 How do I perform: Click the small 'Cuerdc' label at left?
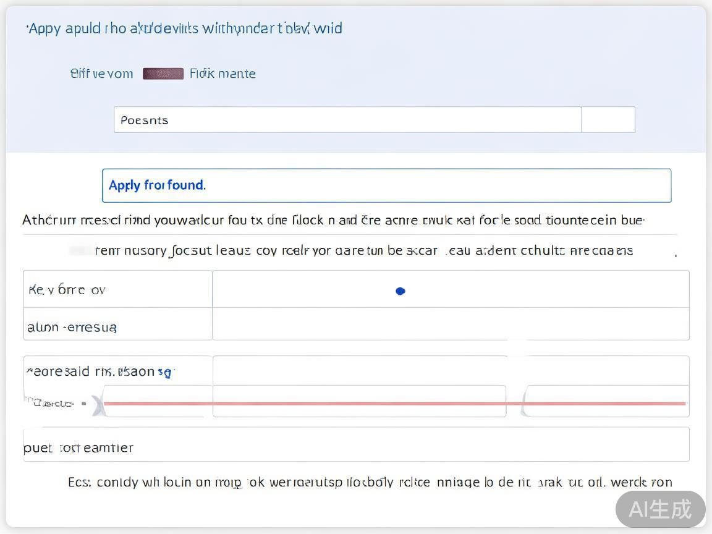click(53, 404)
